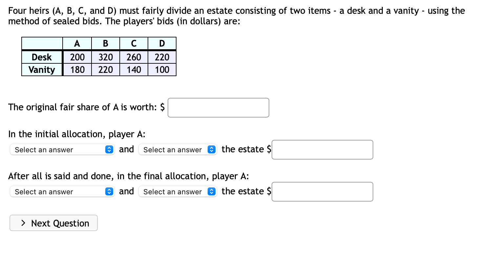495x258 pixels.
Task: Click the cell showing 140 in the table
Action: 134,69
